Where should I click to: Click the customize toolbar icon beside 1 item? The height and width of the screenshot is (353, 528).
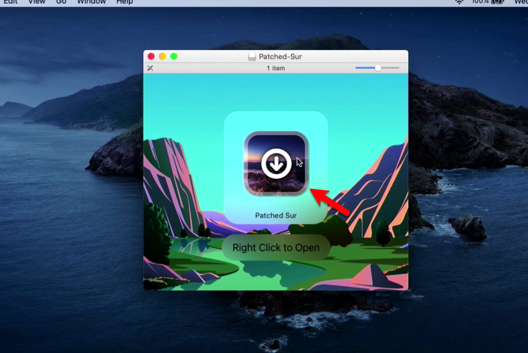[150, 68]
